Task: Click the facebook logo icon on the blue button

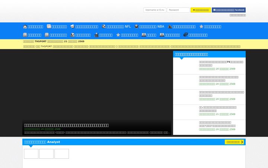Action: pos(214,10)
